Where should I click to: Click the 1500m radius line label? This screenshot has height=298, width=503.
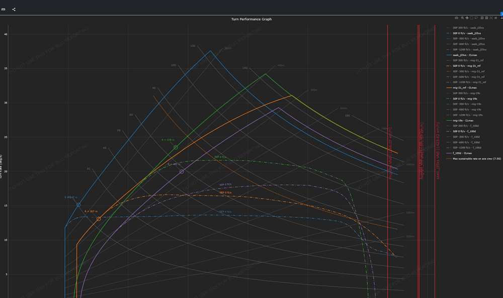(410, 213)
